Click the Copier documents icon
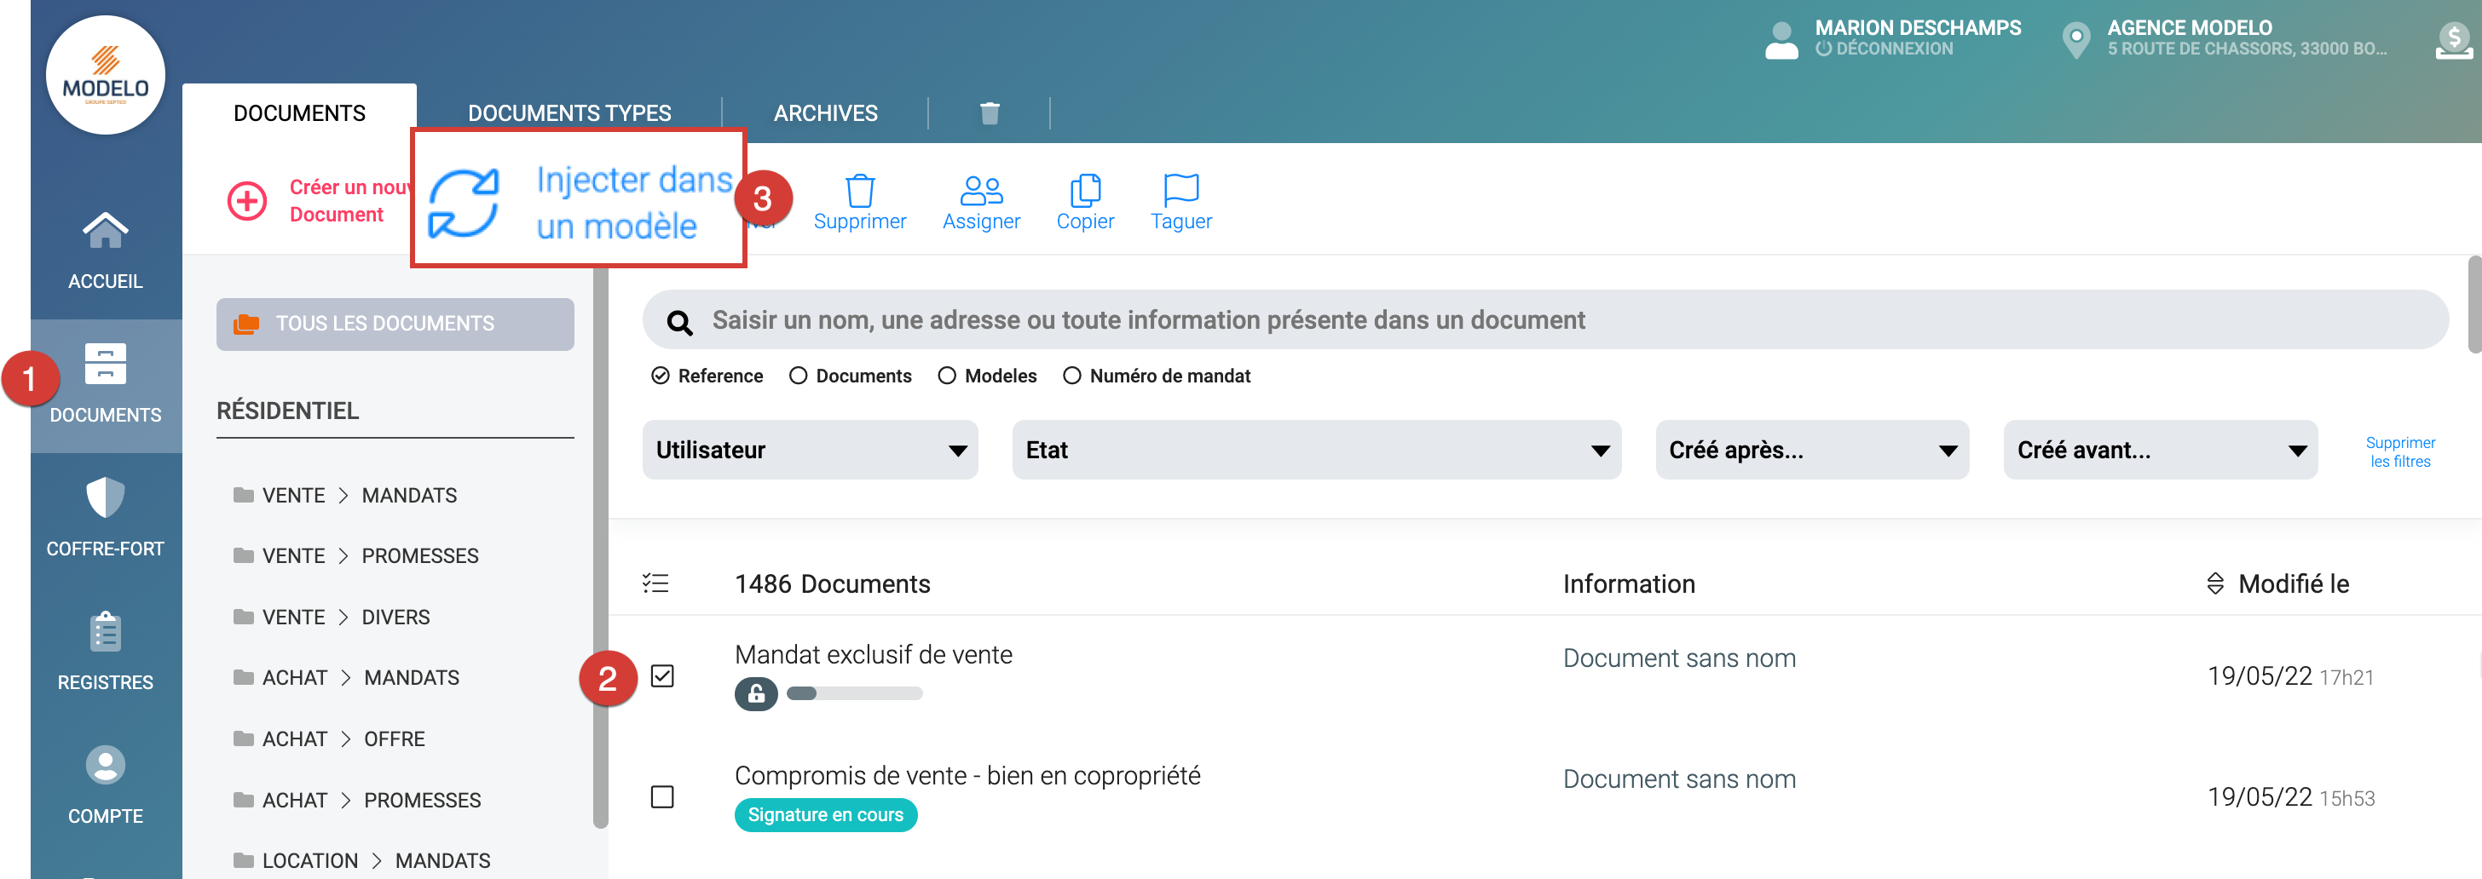This screenshot has width=2482, height=879. click(x=1085, y=191)
